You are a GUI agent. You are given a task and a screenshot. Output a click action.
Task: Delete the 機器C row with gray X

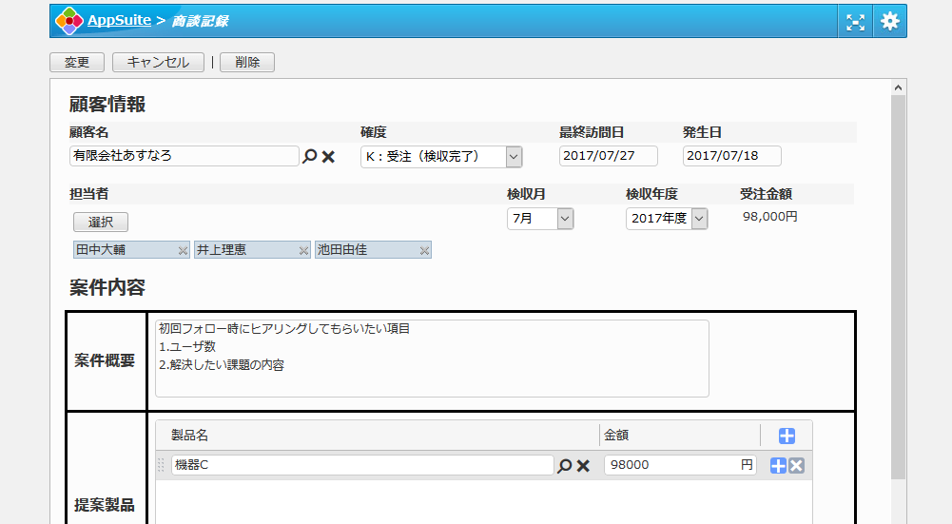(797, 466)
